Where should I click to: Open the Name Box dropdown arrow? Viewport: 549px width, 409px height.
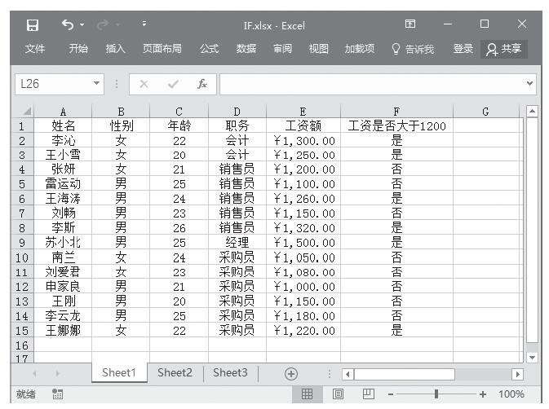pyautogui.click(x=98, y=84)
